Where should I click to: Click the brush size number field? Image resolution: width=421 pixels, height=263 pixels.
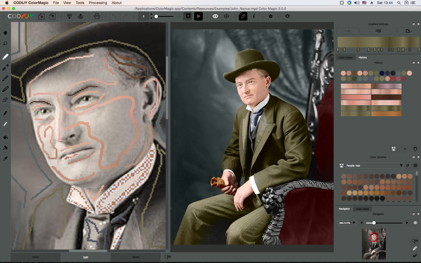[x=144, y=16]
